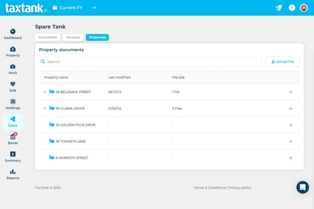Screen dimensions: 314x209
Task: Select the Sole sidebar icon
Action: coord(13,84)
